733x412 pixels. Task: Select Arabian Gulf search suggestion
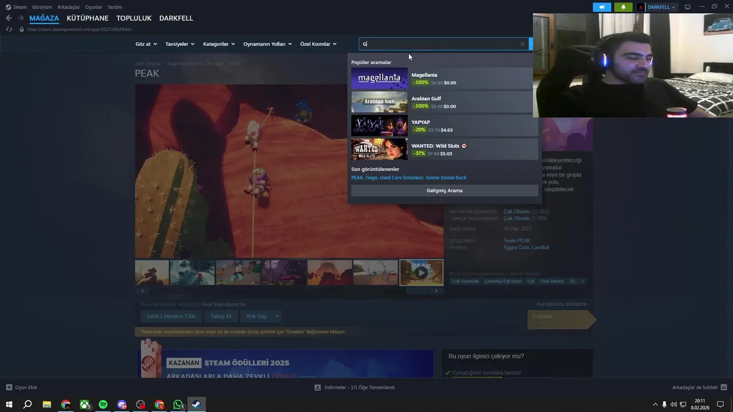point(444,102)
